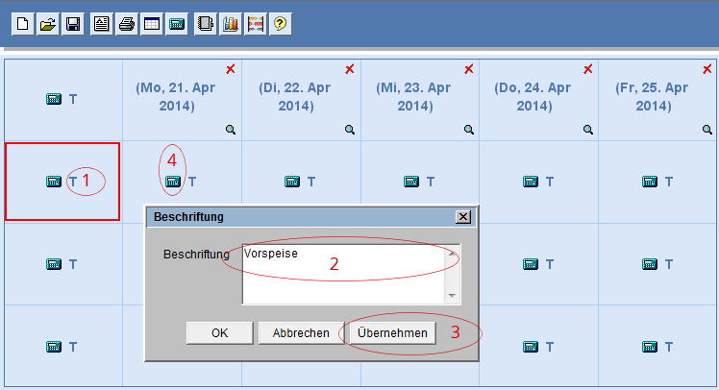Click teal icon in Friday second-row cell
This screenshot has width=719, height=390.
click(650, 264)
